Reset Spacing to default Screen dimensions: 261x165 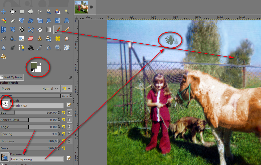[63, 134]
